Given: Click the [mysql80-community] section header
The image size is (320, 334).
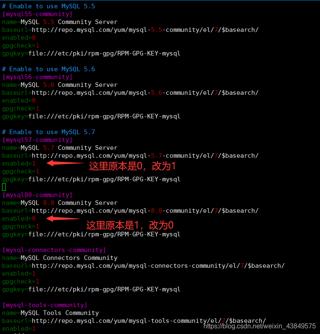Looking at the screenshot, I should click(38, 195).
